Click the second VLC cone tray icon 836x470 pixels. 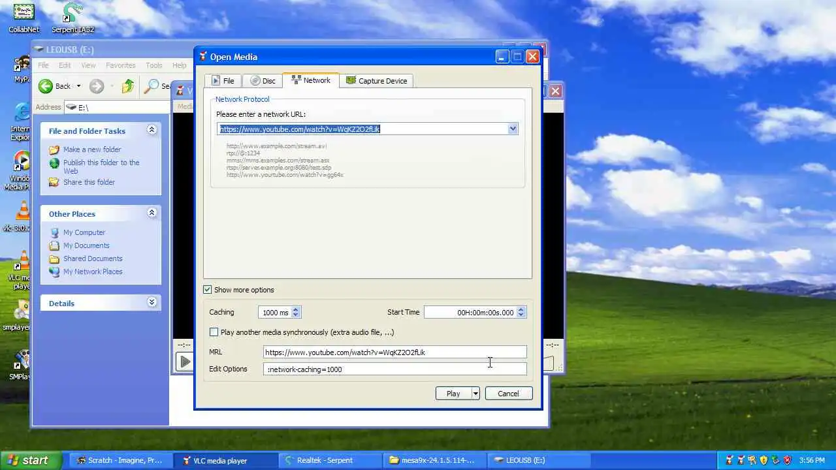pyautogui.click(x=740, y=460)
